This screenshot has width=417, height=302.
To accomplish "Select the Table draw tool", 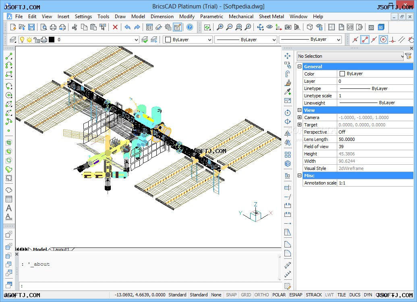I will (9, 199).
